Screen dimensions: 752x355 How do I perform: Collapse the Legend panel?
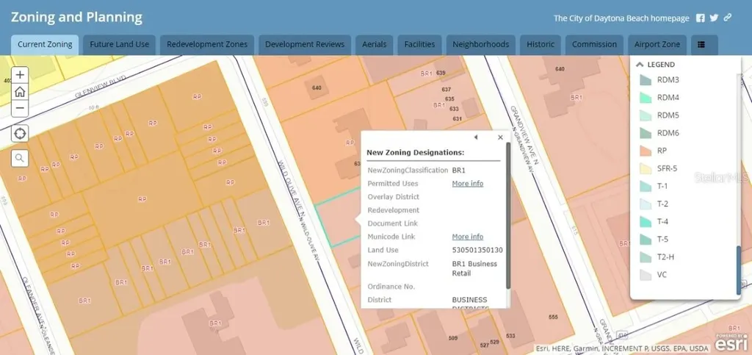click(x=640, y=65)
